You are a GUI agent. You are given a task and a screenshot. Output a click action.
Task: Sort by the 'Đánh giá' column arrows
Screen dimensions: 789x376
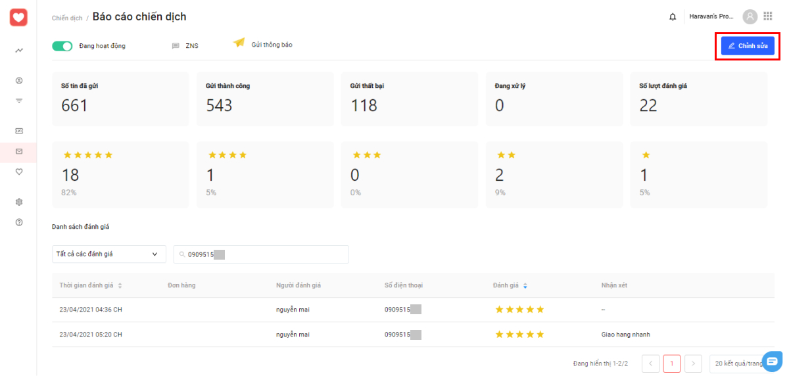[x=525, y=285]
